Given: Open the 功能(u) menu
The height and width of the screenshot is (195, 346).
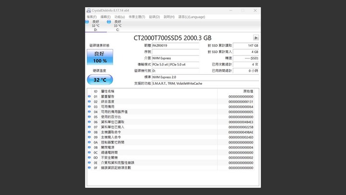Looking at the screenshot, I should (x=120, y=17).
